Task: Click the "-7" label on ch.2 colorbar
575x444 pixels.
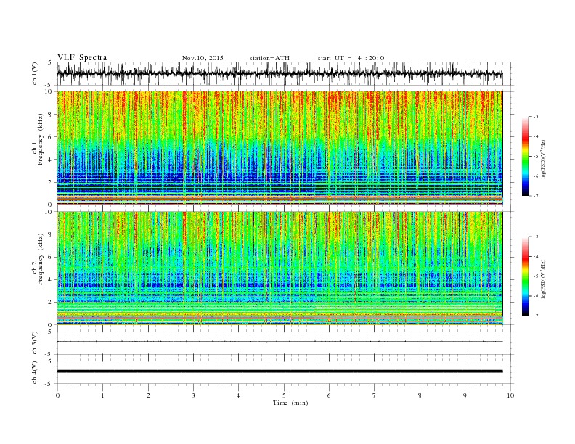Action: pos(535,316)
